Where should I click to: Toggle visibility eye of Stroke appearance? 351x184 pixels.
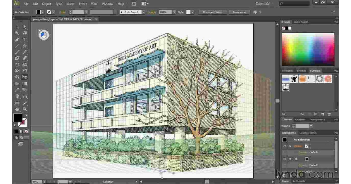[x=285, y=146]
